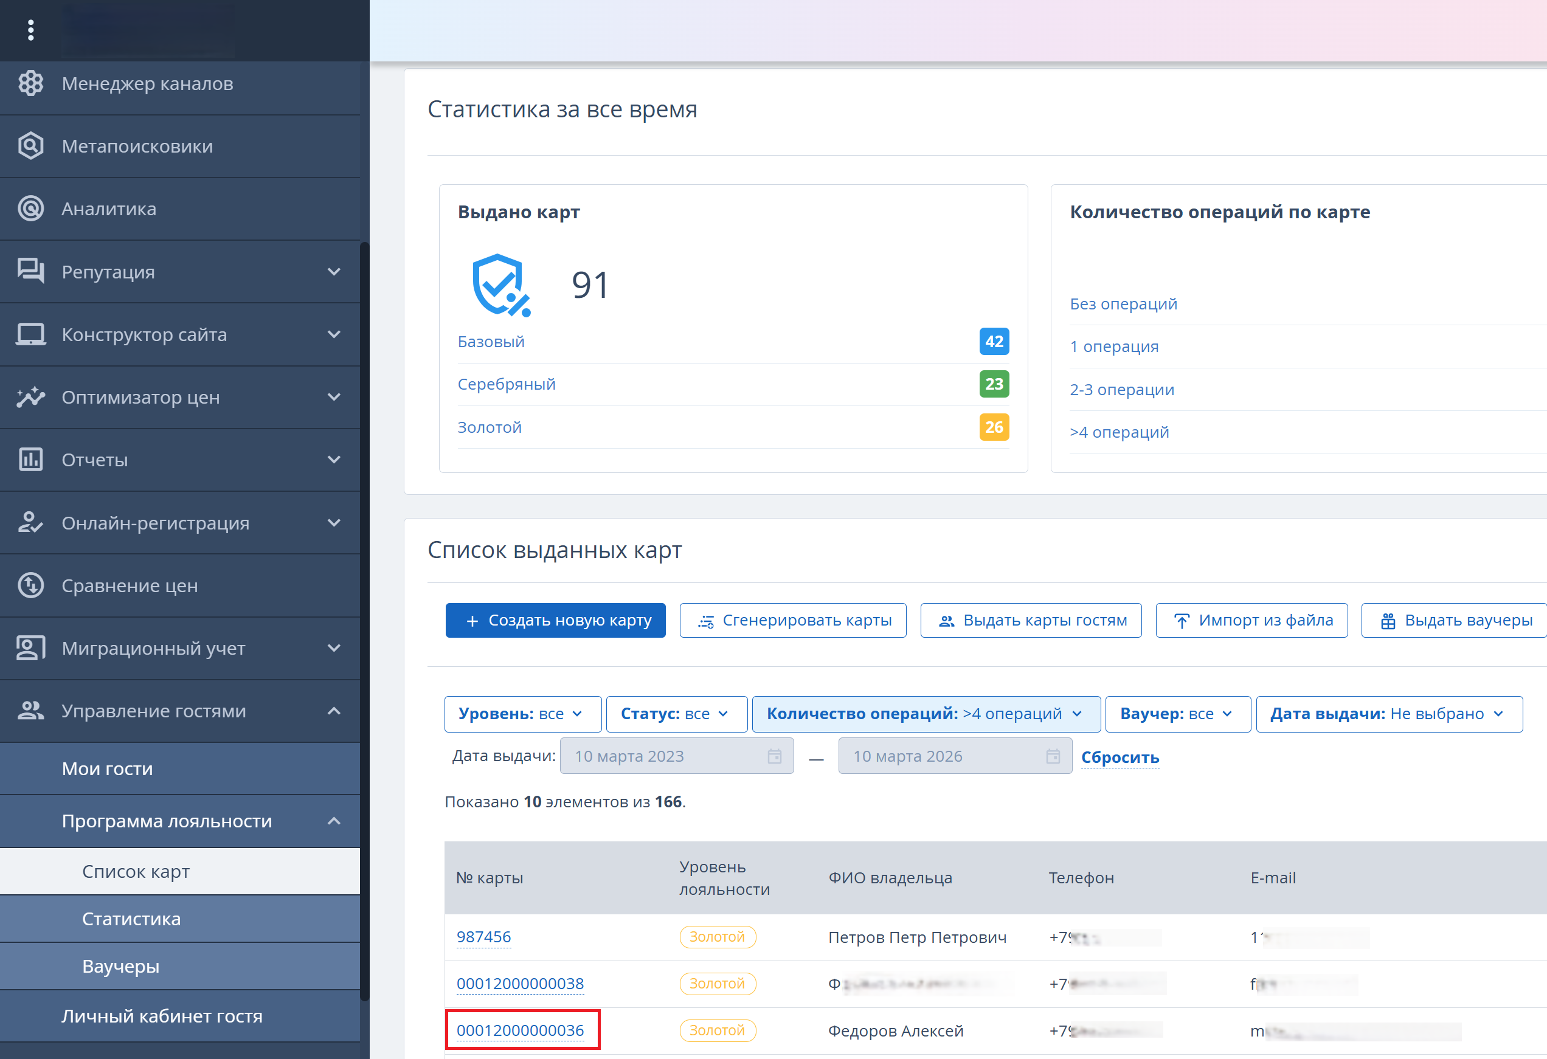Select Мои гости in the sidebar

coord(107,768)
